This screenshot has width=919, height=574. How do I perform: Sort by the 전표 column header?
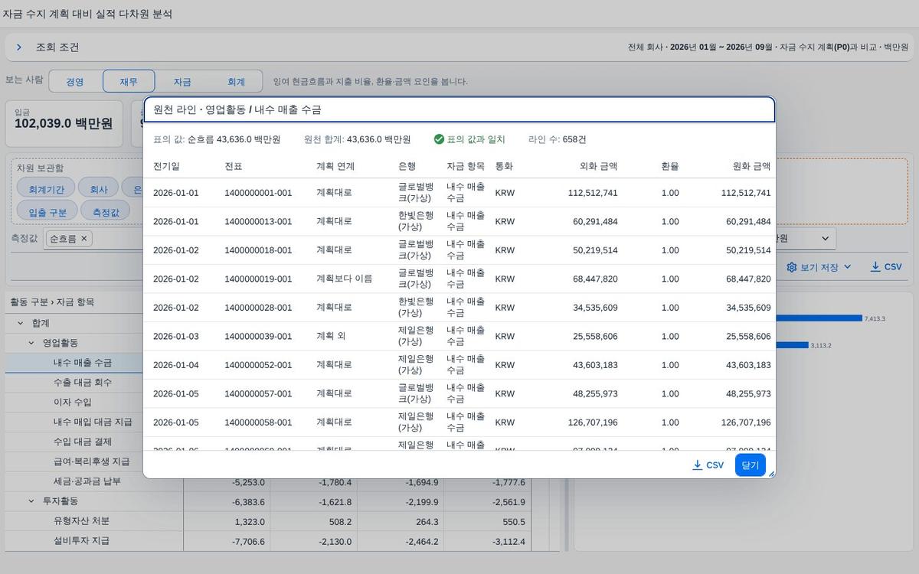[234, 166]
